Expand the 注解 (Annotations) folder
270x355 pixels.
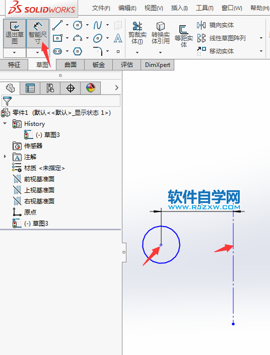(x=5, y=157)
